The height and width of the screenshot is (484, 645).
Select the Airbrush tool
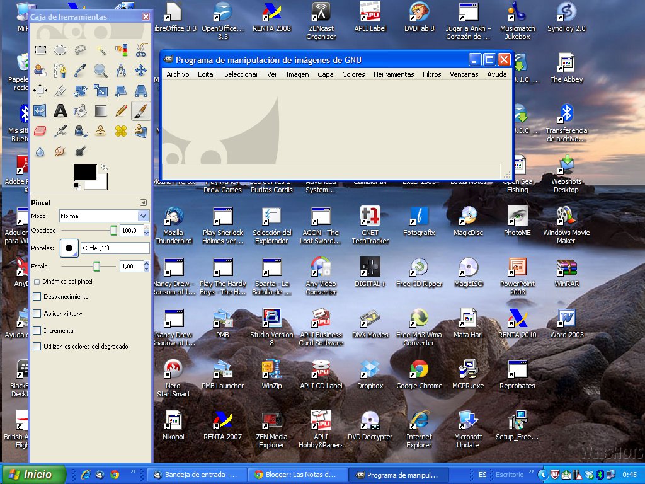coord(60,131)
